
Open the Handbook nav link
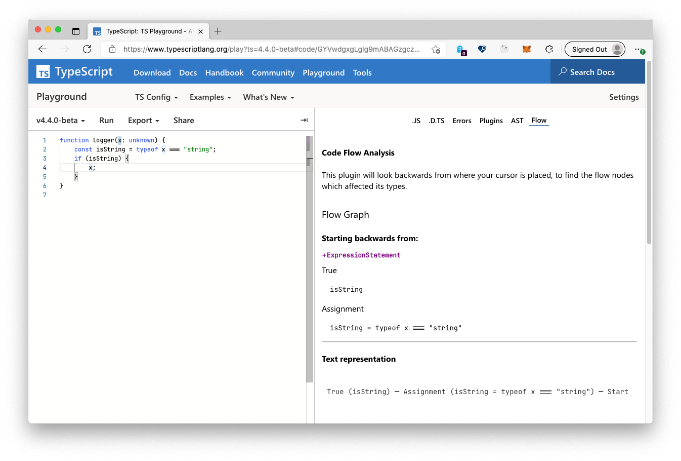click(225, 72)
